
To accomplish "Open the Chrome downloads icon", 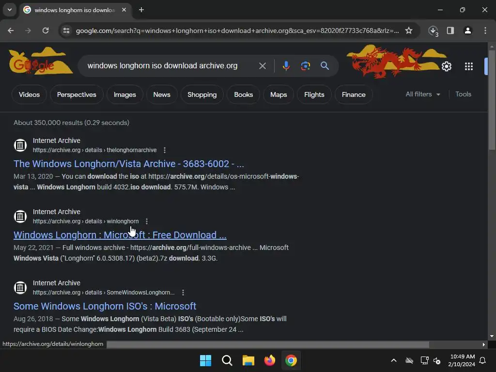I will coord(434,31).
